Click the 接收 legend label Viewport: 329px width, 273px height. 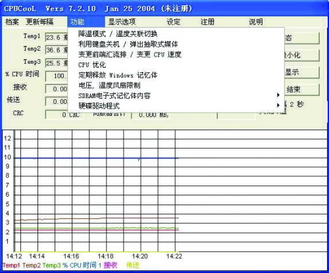click(111, 265)
